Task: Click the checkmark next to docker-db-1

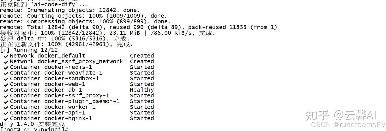Action: [x=6, y=90]
